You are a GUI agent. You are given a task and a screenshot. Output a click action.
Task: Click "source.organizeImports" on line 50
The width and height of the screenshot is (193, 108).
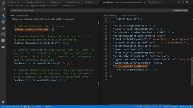click(132, 70)
